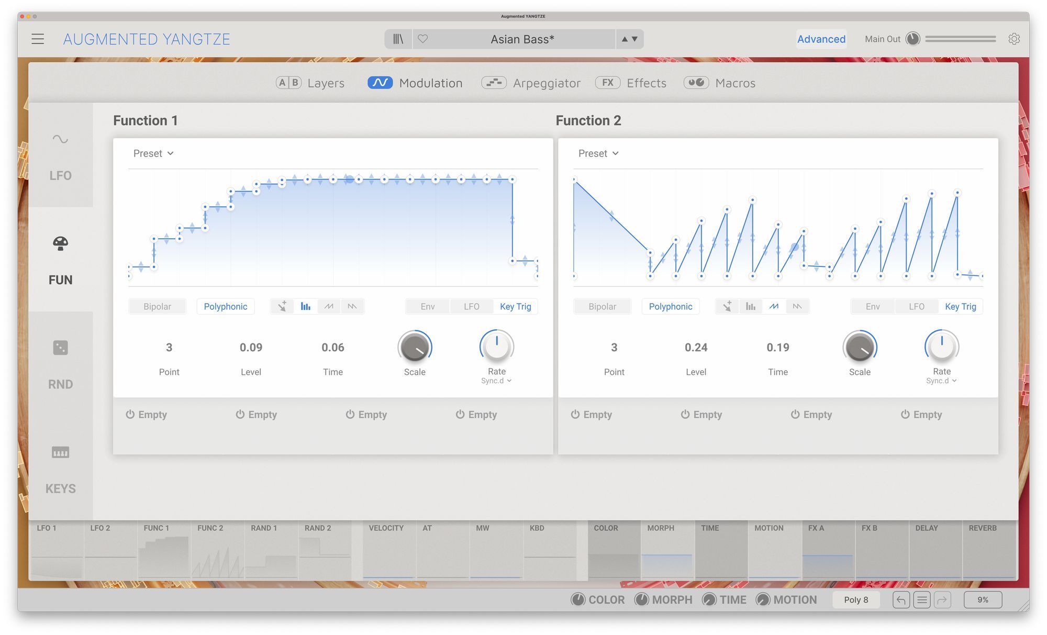This screenshot has height=635, width=1047.
Task: Select Function 2 ramp down draw mode
Action: pos(797,306)
